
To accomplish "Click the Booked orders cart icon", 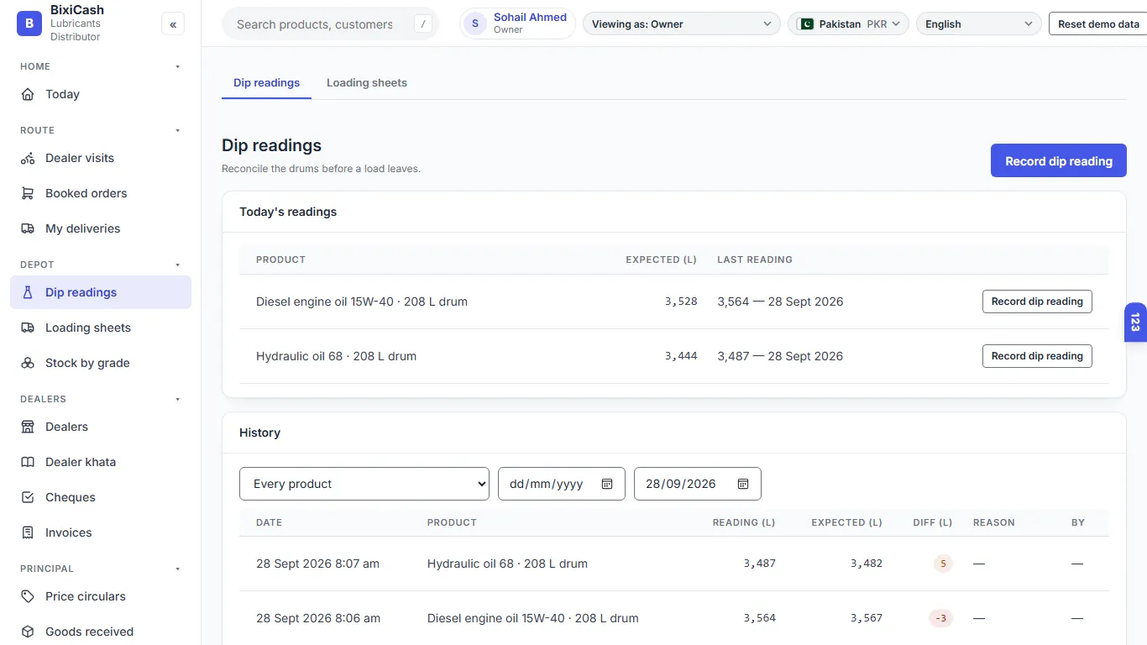I will [x=28, y=193].
